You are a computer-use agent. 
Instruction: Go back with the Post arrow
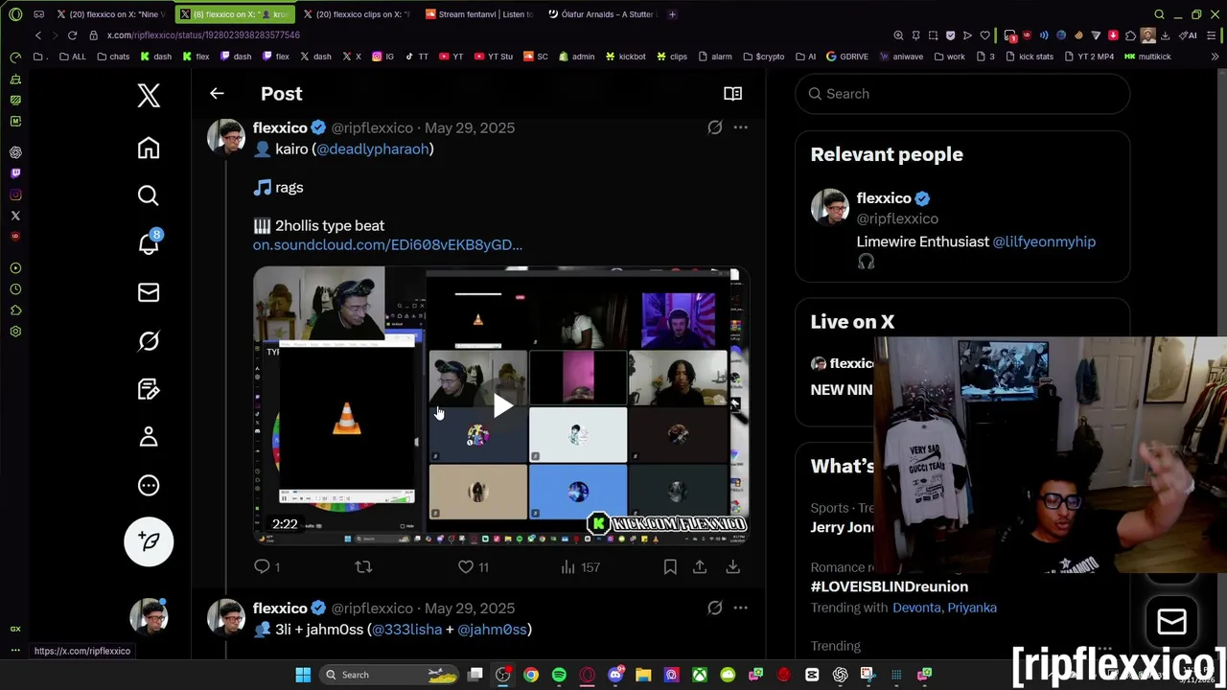[217, 94]
